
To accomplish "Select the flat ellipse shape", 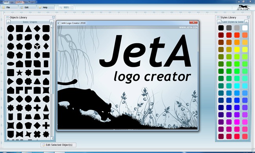I will (11, 64).
